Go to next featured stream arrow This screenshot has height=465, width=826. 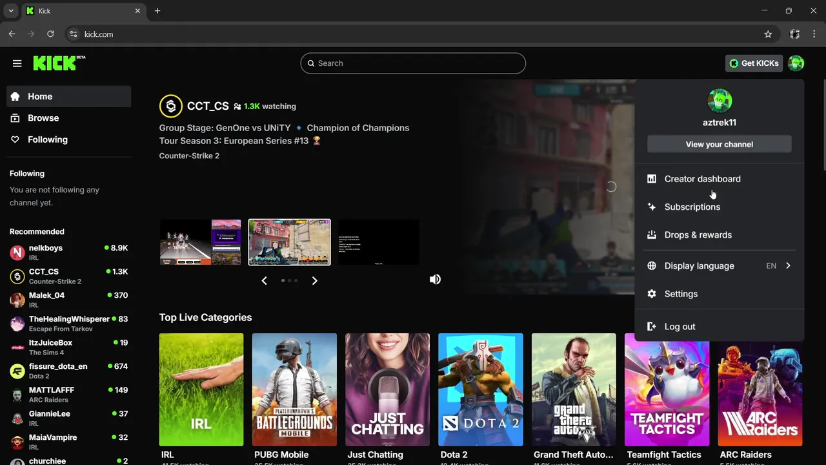coord(314,280)
